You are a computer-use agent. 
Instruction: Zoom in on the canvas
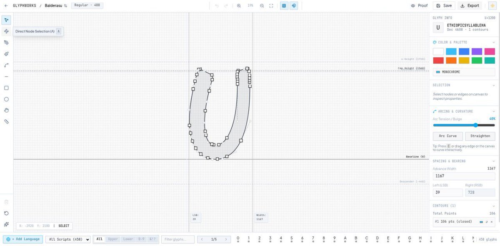click(x=239, y=6)
